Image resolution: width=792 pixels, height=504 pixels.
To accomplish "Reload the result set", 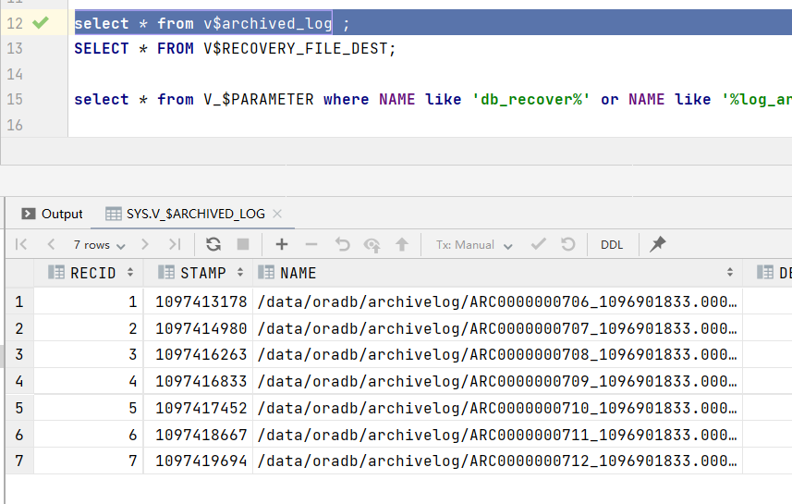I will tap(213, 245).
